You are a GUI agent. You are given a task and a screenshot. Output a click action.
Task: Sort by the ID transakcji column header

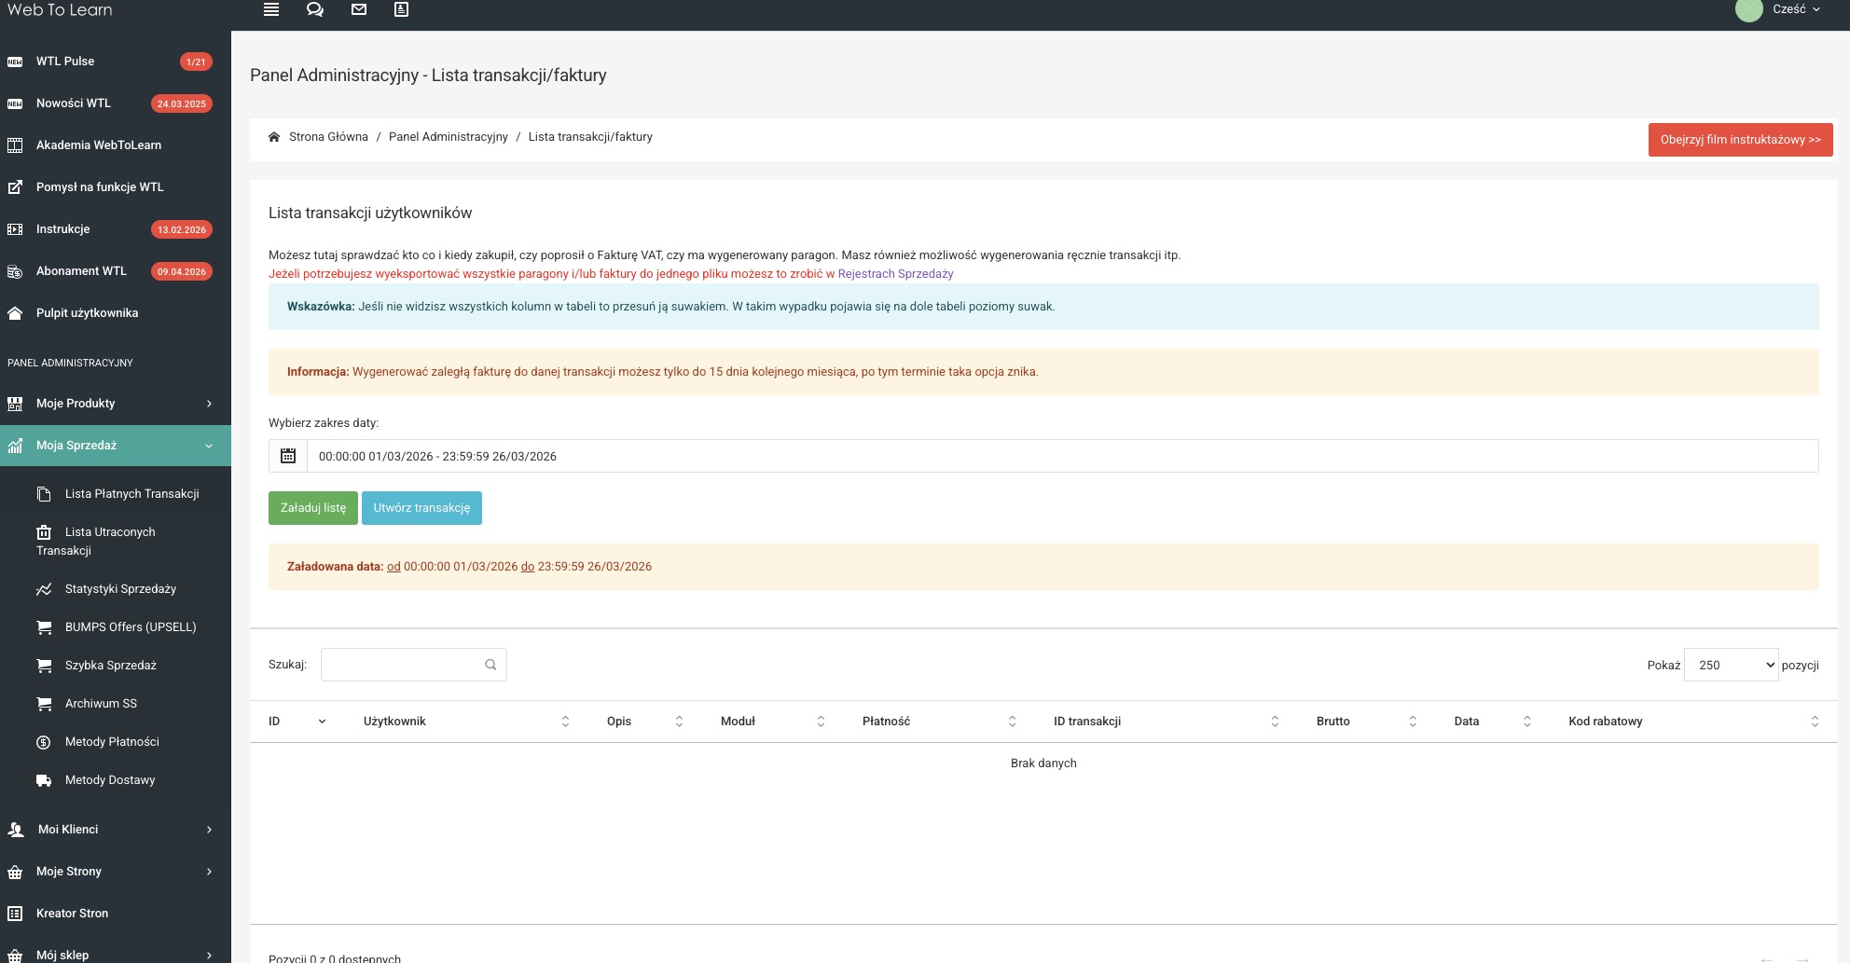[x=1167, y=722]
